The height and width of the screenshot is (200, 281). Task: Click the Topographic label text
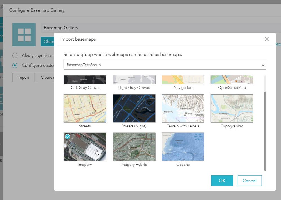tap(232, 126)
